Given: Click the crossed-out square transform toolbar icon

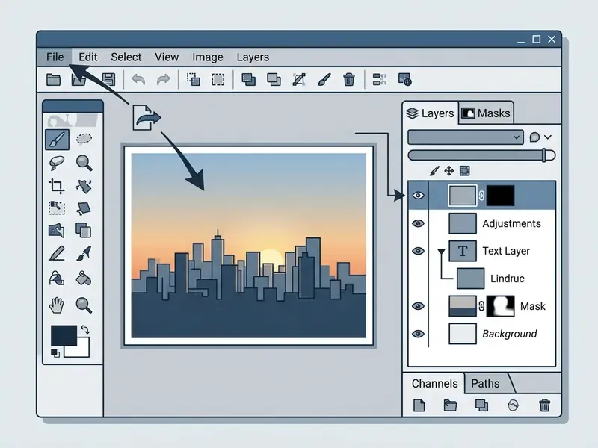Looking at the screenshot, I should coord(299,80).
